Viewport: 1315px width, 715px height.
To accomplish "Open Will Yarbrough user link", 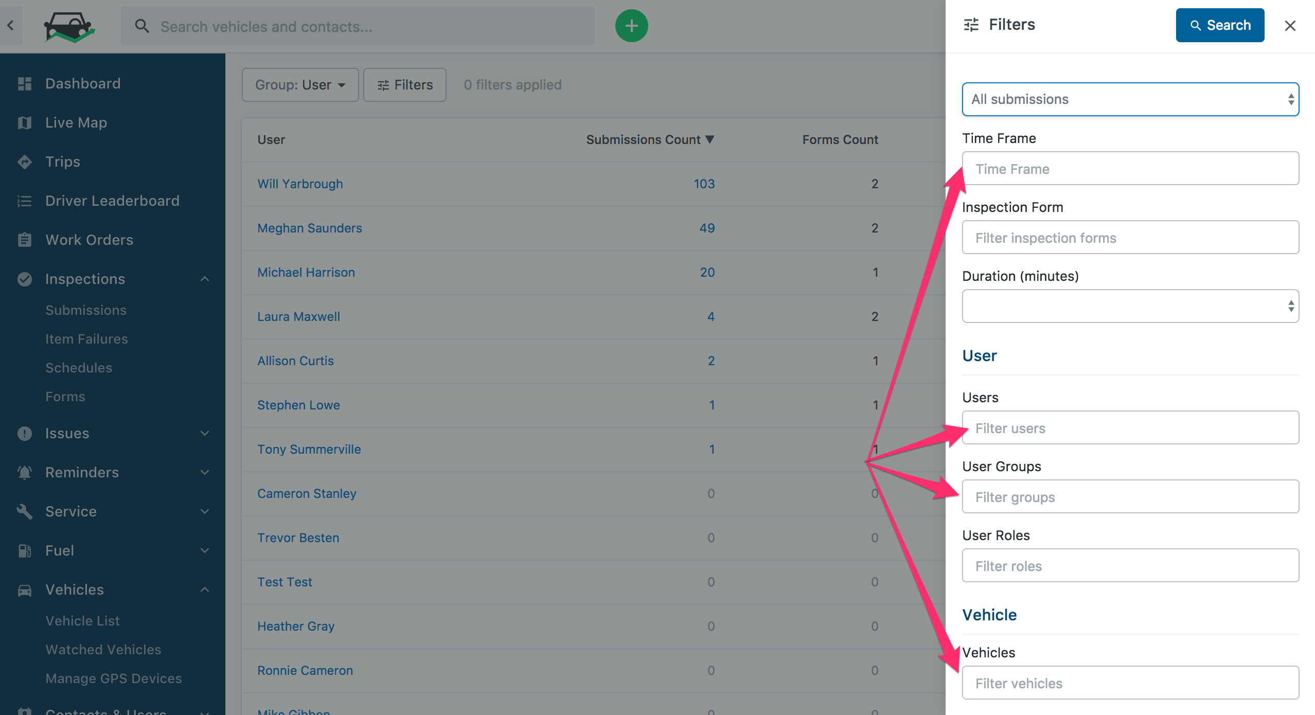I will (300, 184).
